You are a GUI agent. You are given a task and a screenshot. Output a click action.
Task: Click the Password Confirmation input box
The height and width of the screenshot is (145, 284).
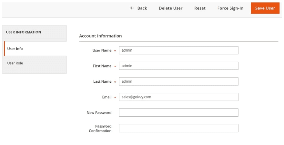click(x=178, y=128)
